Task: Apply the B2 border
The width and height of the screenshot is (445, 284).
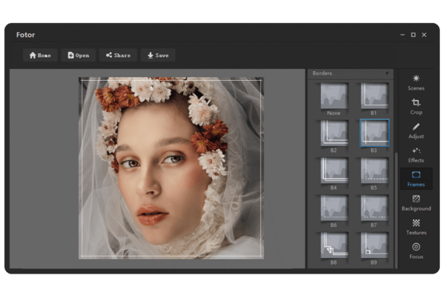Action: [x=334, y=133]
